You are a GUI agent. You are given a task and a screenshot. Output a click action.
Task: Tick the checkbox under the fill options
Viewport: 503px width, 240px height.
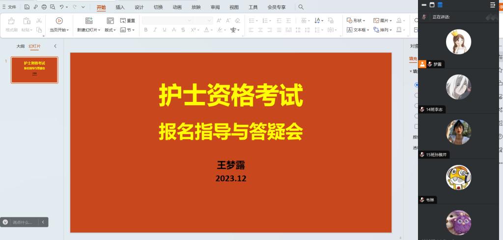[417, 126]
